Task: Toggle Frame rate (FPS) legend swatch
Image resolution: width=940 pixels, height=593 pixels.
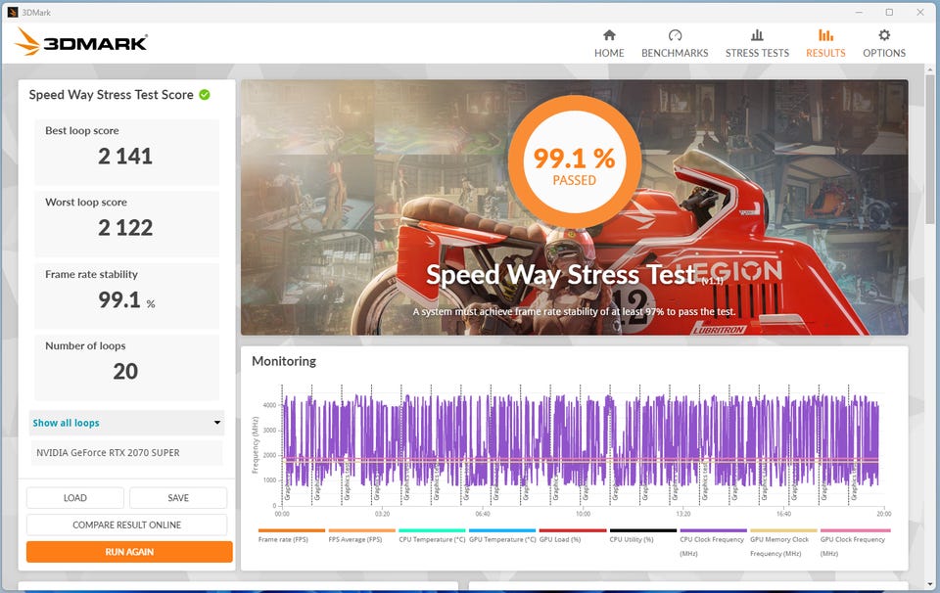Action: 292,530
